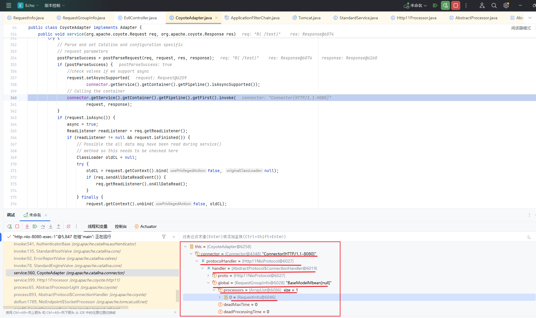Select the 调试 debug tool window title
The image size is (536, 318).
pos(11,215)
